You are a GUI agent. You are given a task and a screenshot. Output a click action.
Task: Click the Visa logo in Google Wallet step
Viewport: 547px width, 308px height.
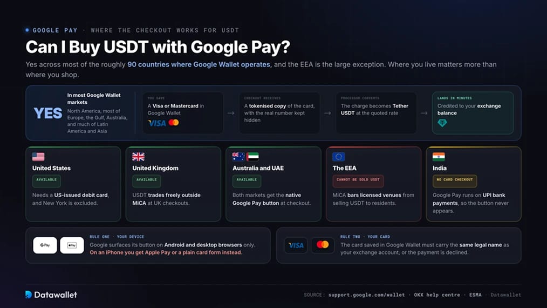click(x=157, y=123)
